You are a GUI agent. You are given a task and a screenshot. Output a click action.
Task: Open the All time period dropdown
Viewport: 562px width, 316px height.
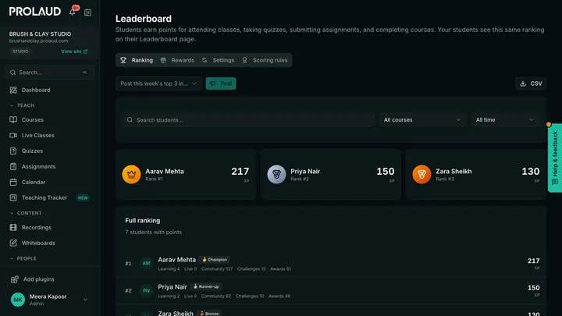(x=505, y=120)
